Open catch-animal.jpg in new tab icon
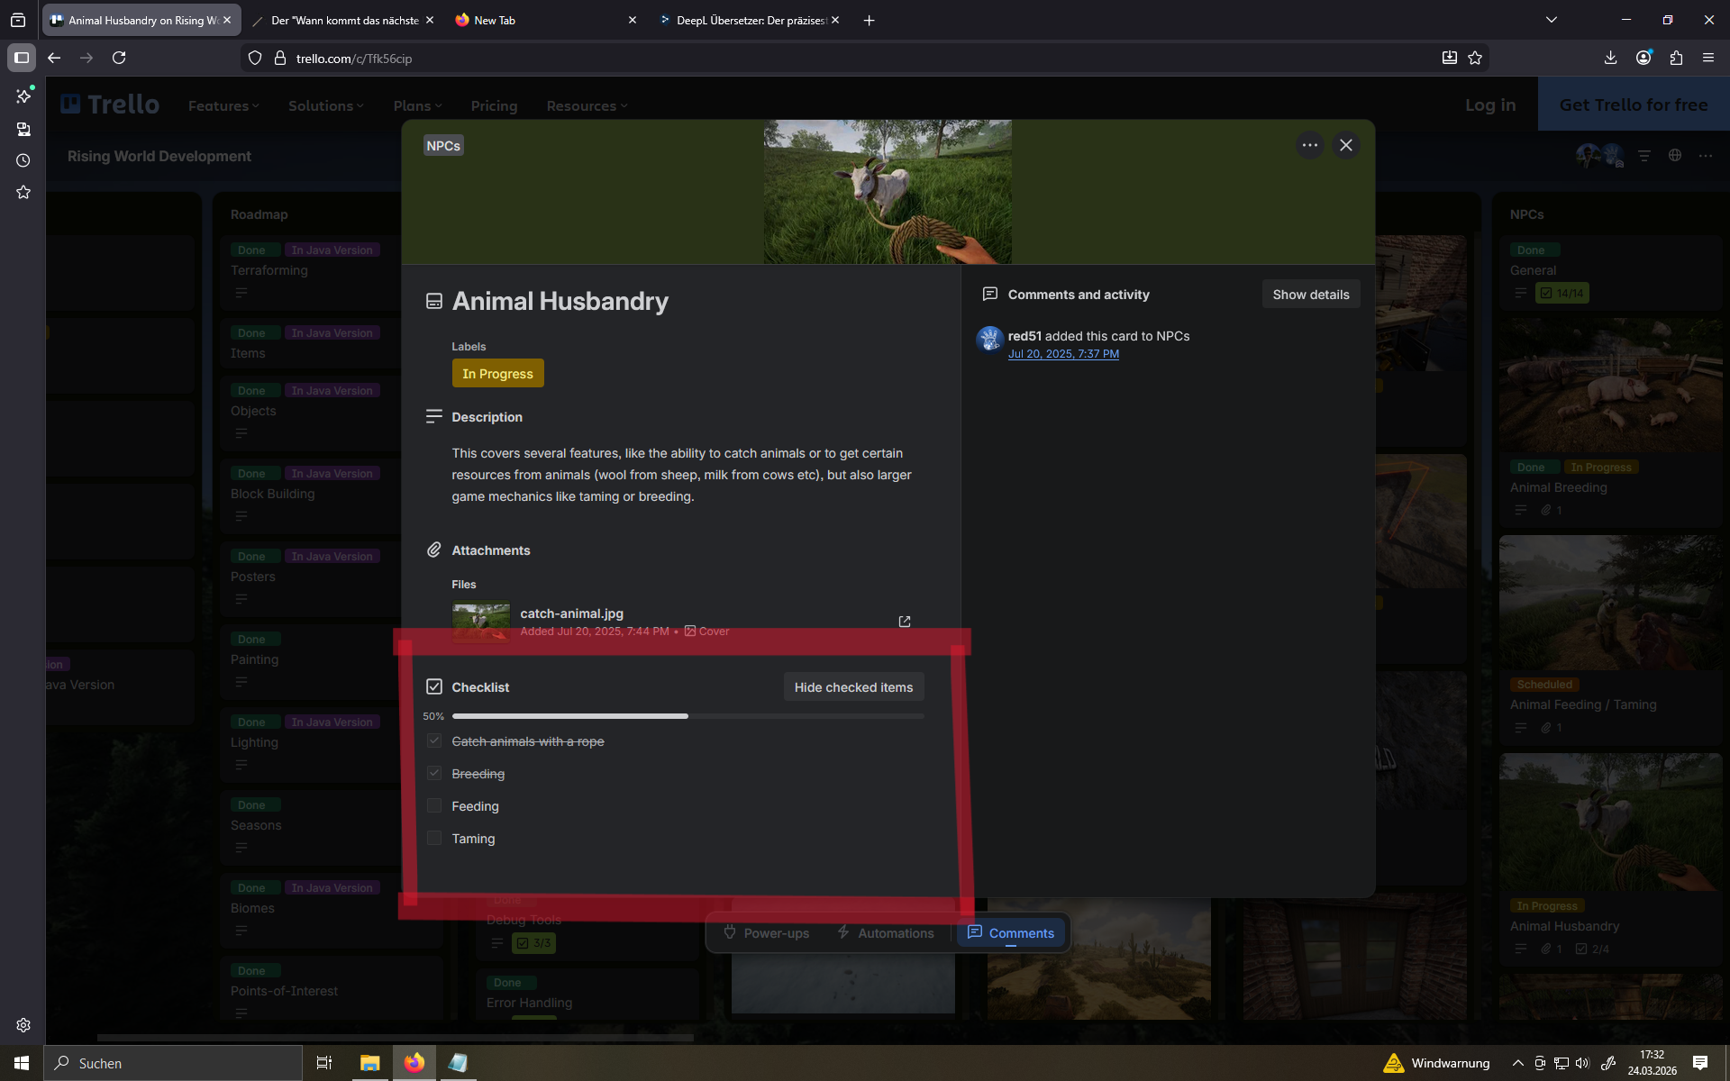Image resolution: width=1730 pixels, height=1081 pixels. pyautogui.click(x=905, y=622)
